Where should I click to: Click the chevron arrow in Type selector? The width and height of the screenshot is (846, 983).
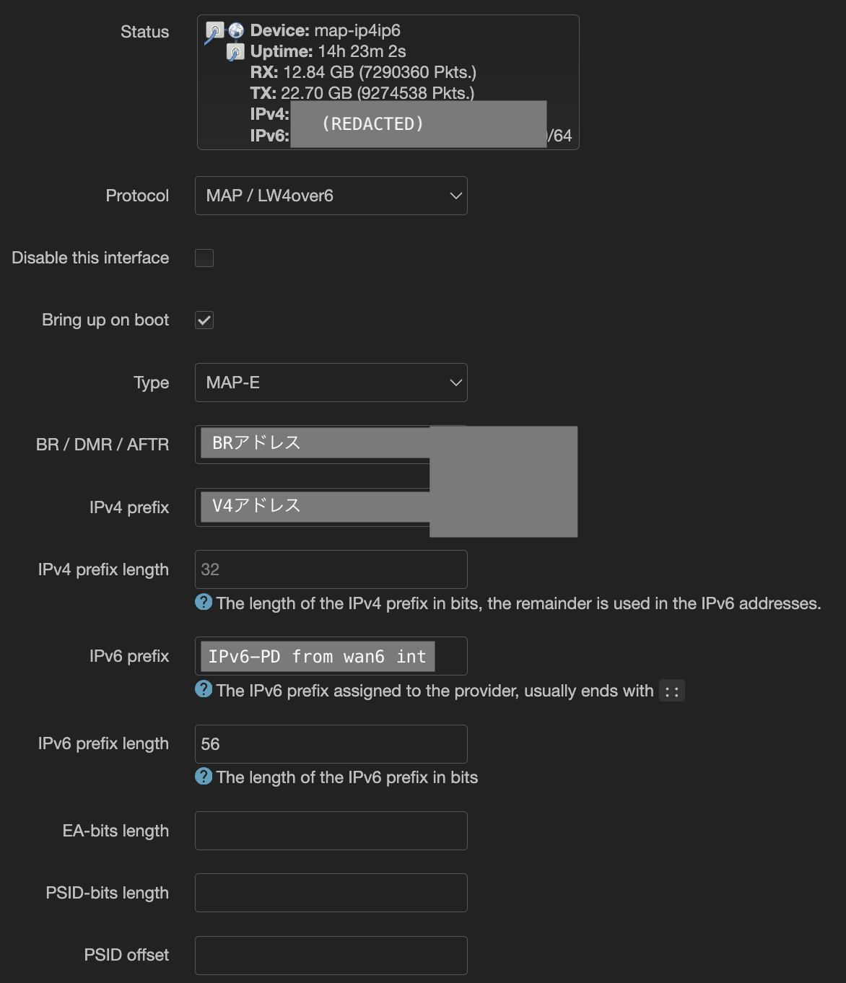(455, 383)
